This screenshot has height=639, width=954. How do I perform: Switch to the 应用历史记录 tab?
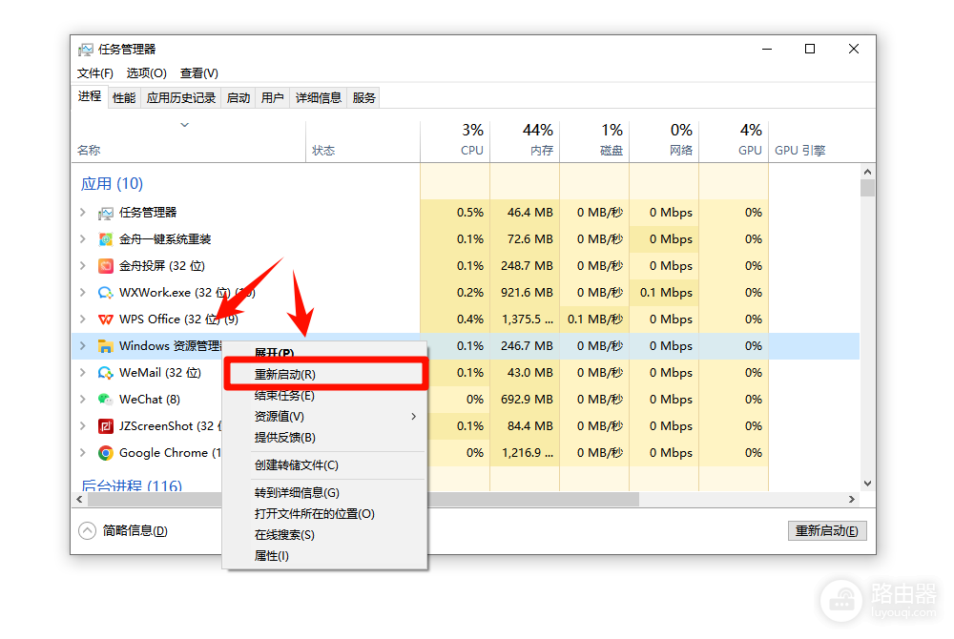coord(180,98)
